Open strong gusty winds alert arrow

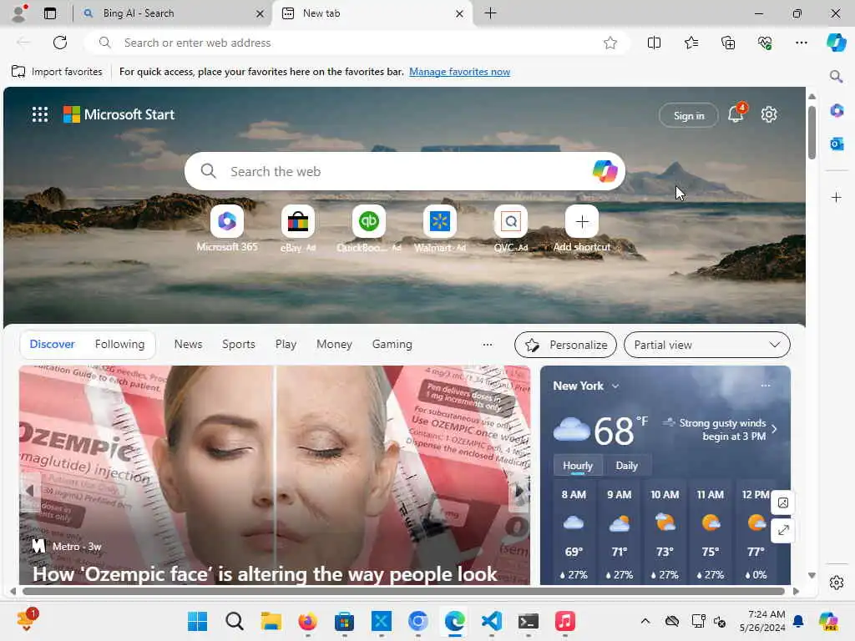774,429
